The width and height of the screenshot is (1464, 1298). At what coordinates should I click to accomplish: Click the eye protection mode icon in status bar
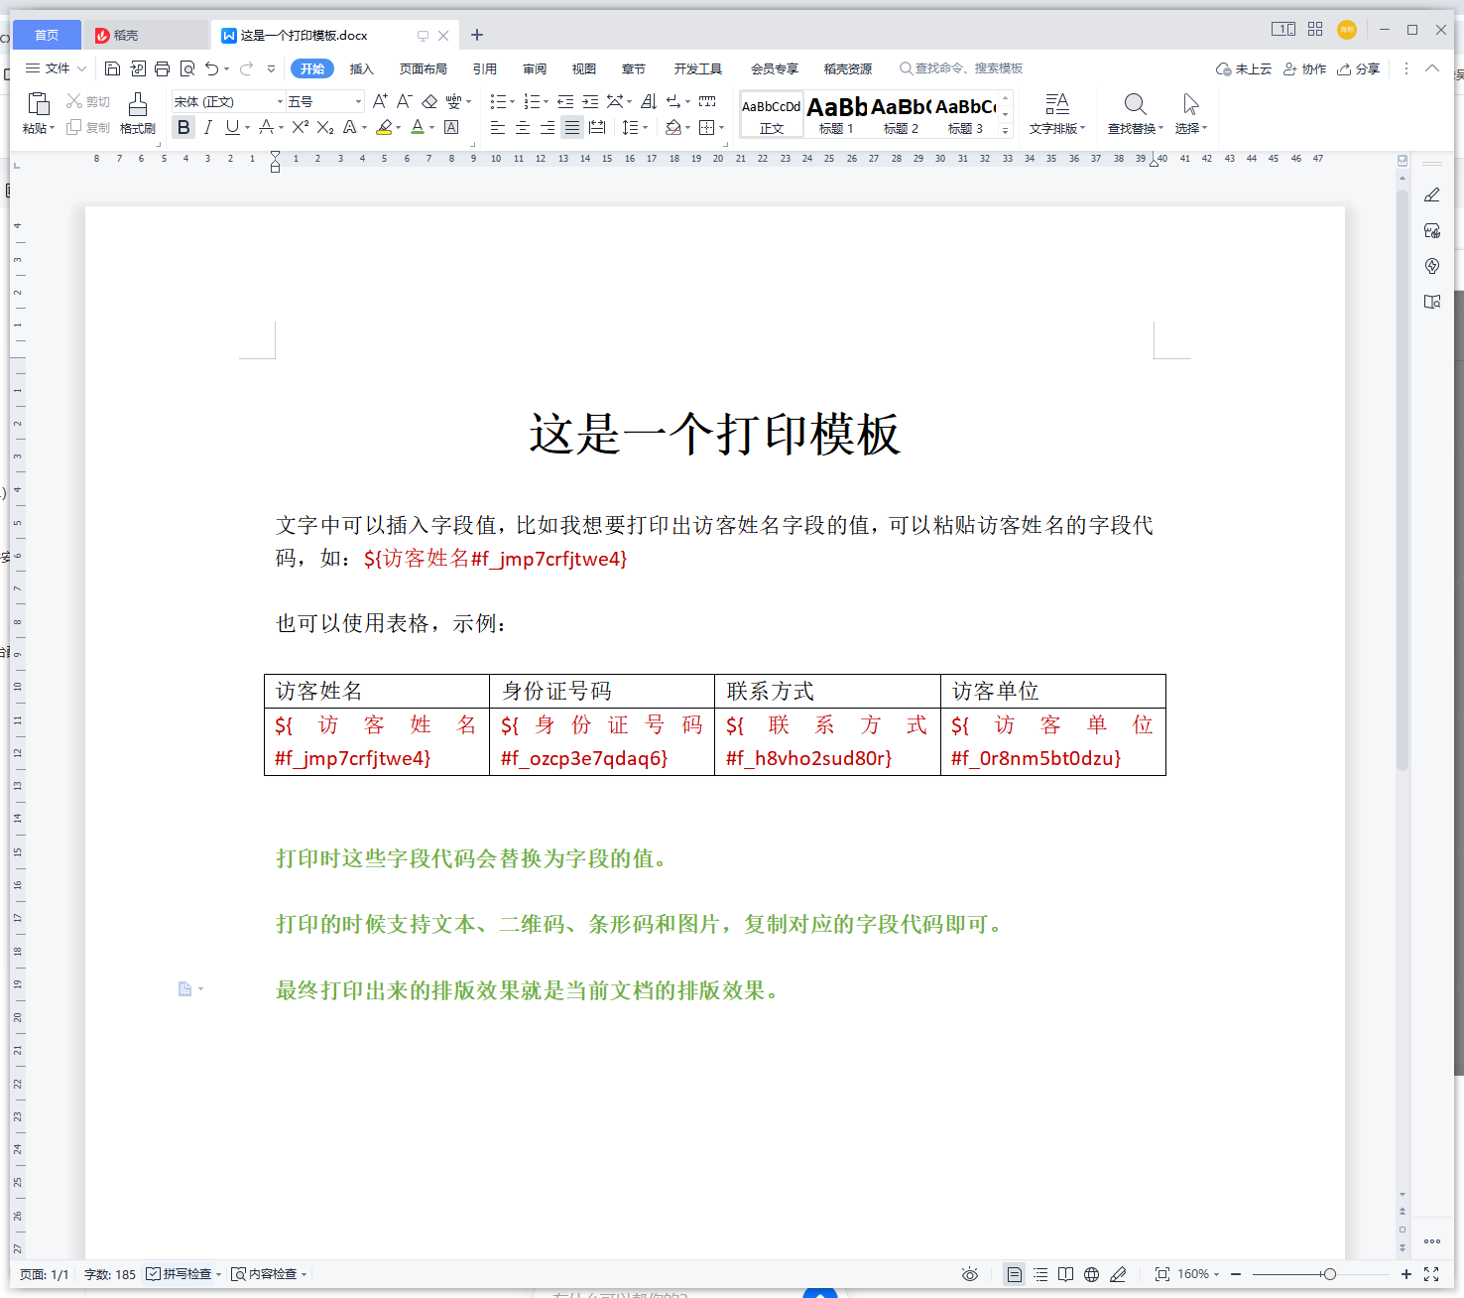[969, 1274]
